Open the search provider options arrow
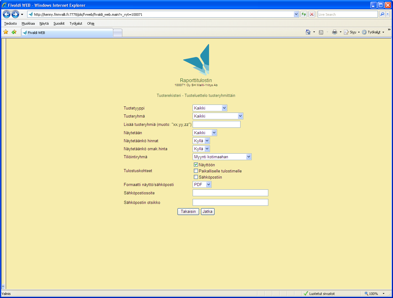This screenshot has width=393, height=298. [x=388, y=14]
